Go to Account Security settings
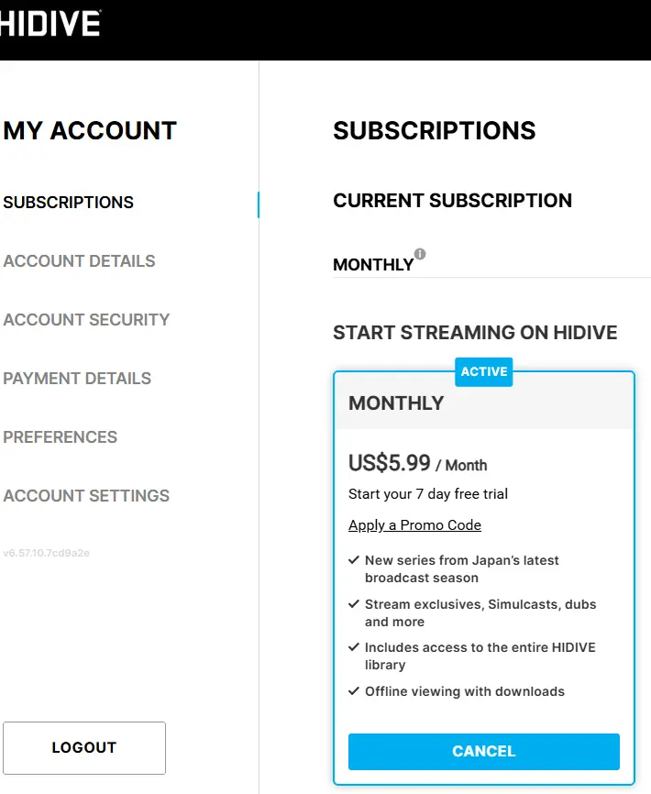This screenshot has width=651, height=794. [x=86, y=320]
